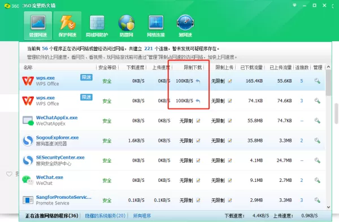Undo download limit on second wps.exe row
339x222 pixels.
(x=198, y=101)
